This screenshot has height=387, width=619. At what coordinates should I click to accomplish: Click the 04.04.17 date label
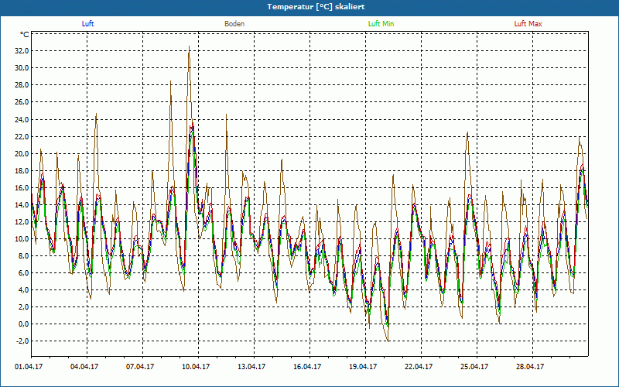(x=84, y=366)
